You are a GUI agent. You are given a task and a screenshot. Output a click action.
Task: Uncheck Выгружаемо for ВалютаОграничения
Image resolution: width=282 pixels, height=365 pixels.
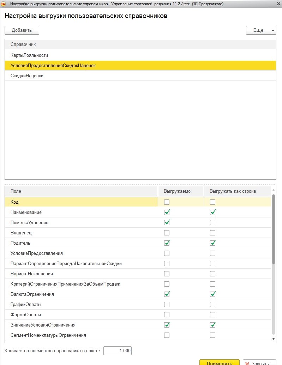(x=167, y=294)
